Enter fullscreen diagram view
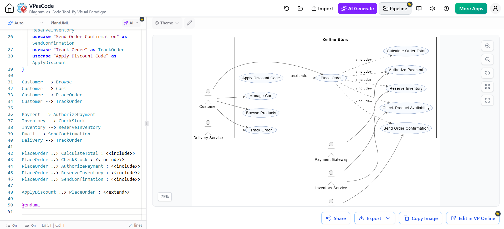This screenshot has height=229, width=504. [x=487, y=100]
